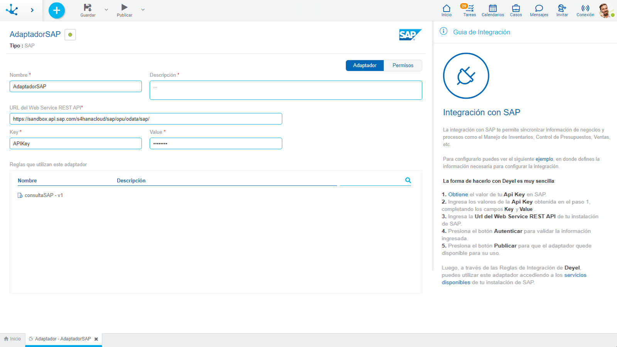The height and width of the screenshot is (347, 617).
Task: Focus the Nombre input field
Action: pyautogui.click(x=76, y=86)
